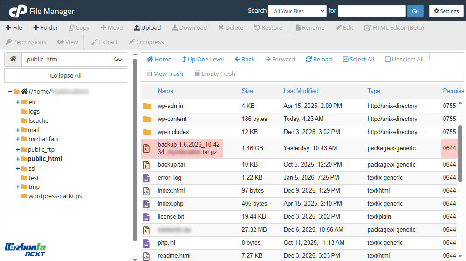Create a new file with + File
Screen dimensions: 466x261
click(x=14, y=28)
